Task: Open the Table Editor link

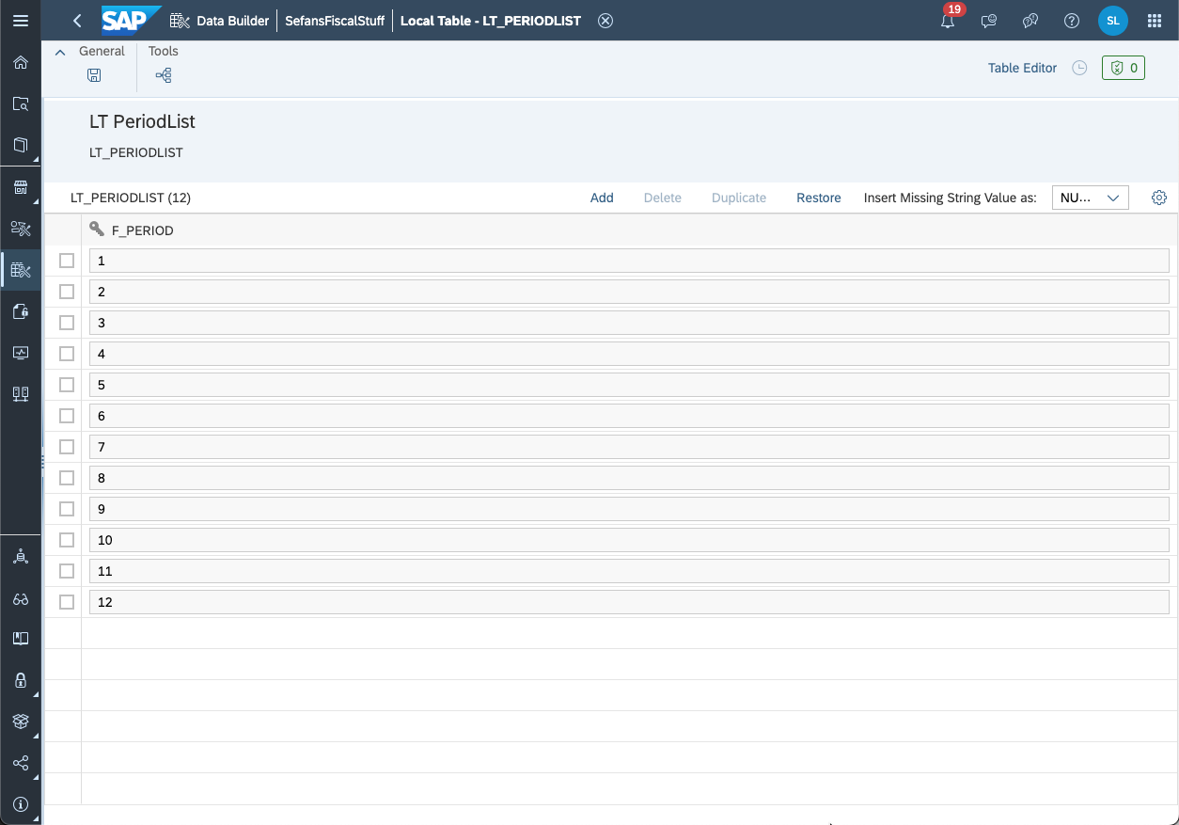Action: coord(1022,68)
